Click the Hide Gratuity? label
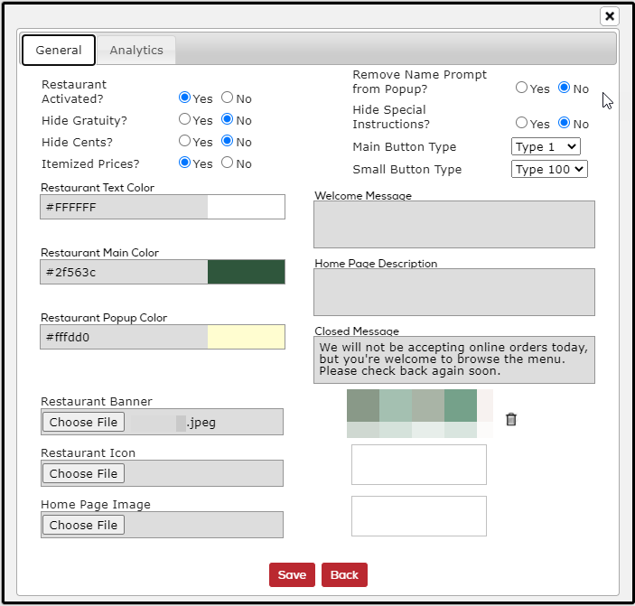Screen dimensions: 635x606 click(x=84, y=120)
